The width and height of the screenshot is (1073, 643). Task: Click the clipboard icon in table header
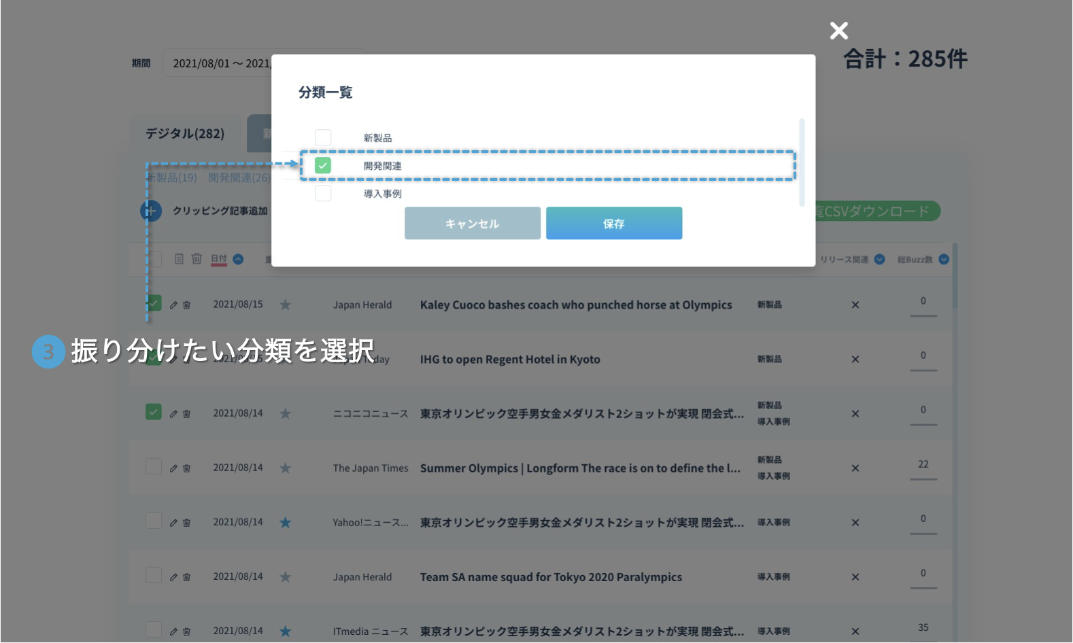coord(179,259)
